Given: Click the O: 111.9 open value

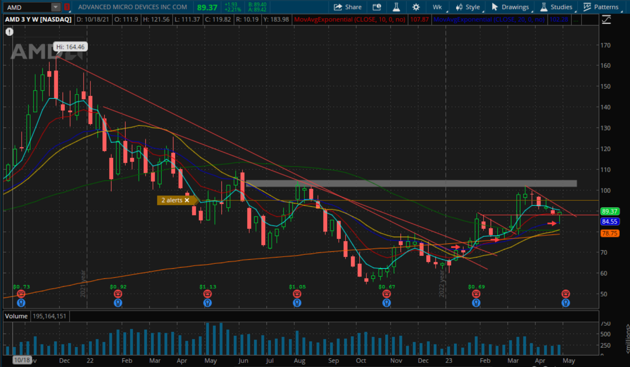Looking at the screenshot, I should click(126, 20).
